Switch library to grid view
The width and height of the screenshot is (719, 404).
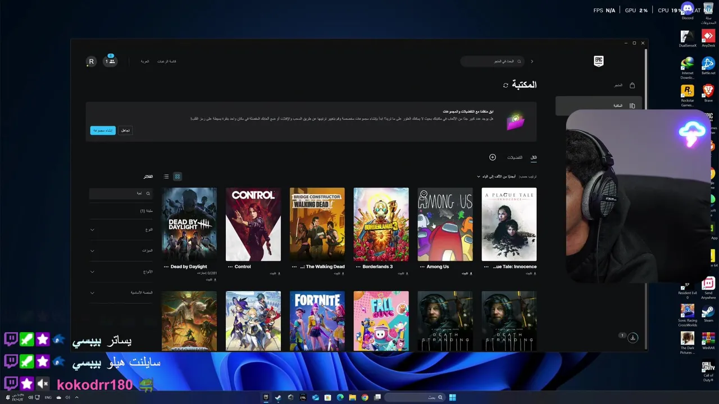178,177
